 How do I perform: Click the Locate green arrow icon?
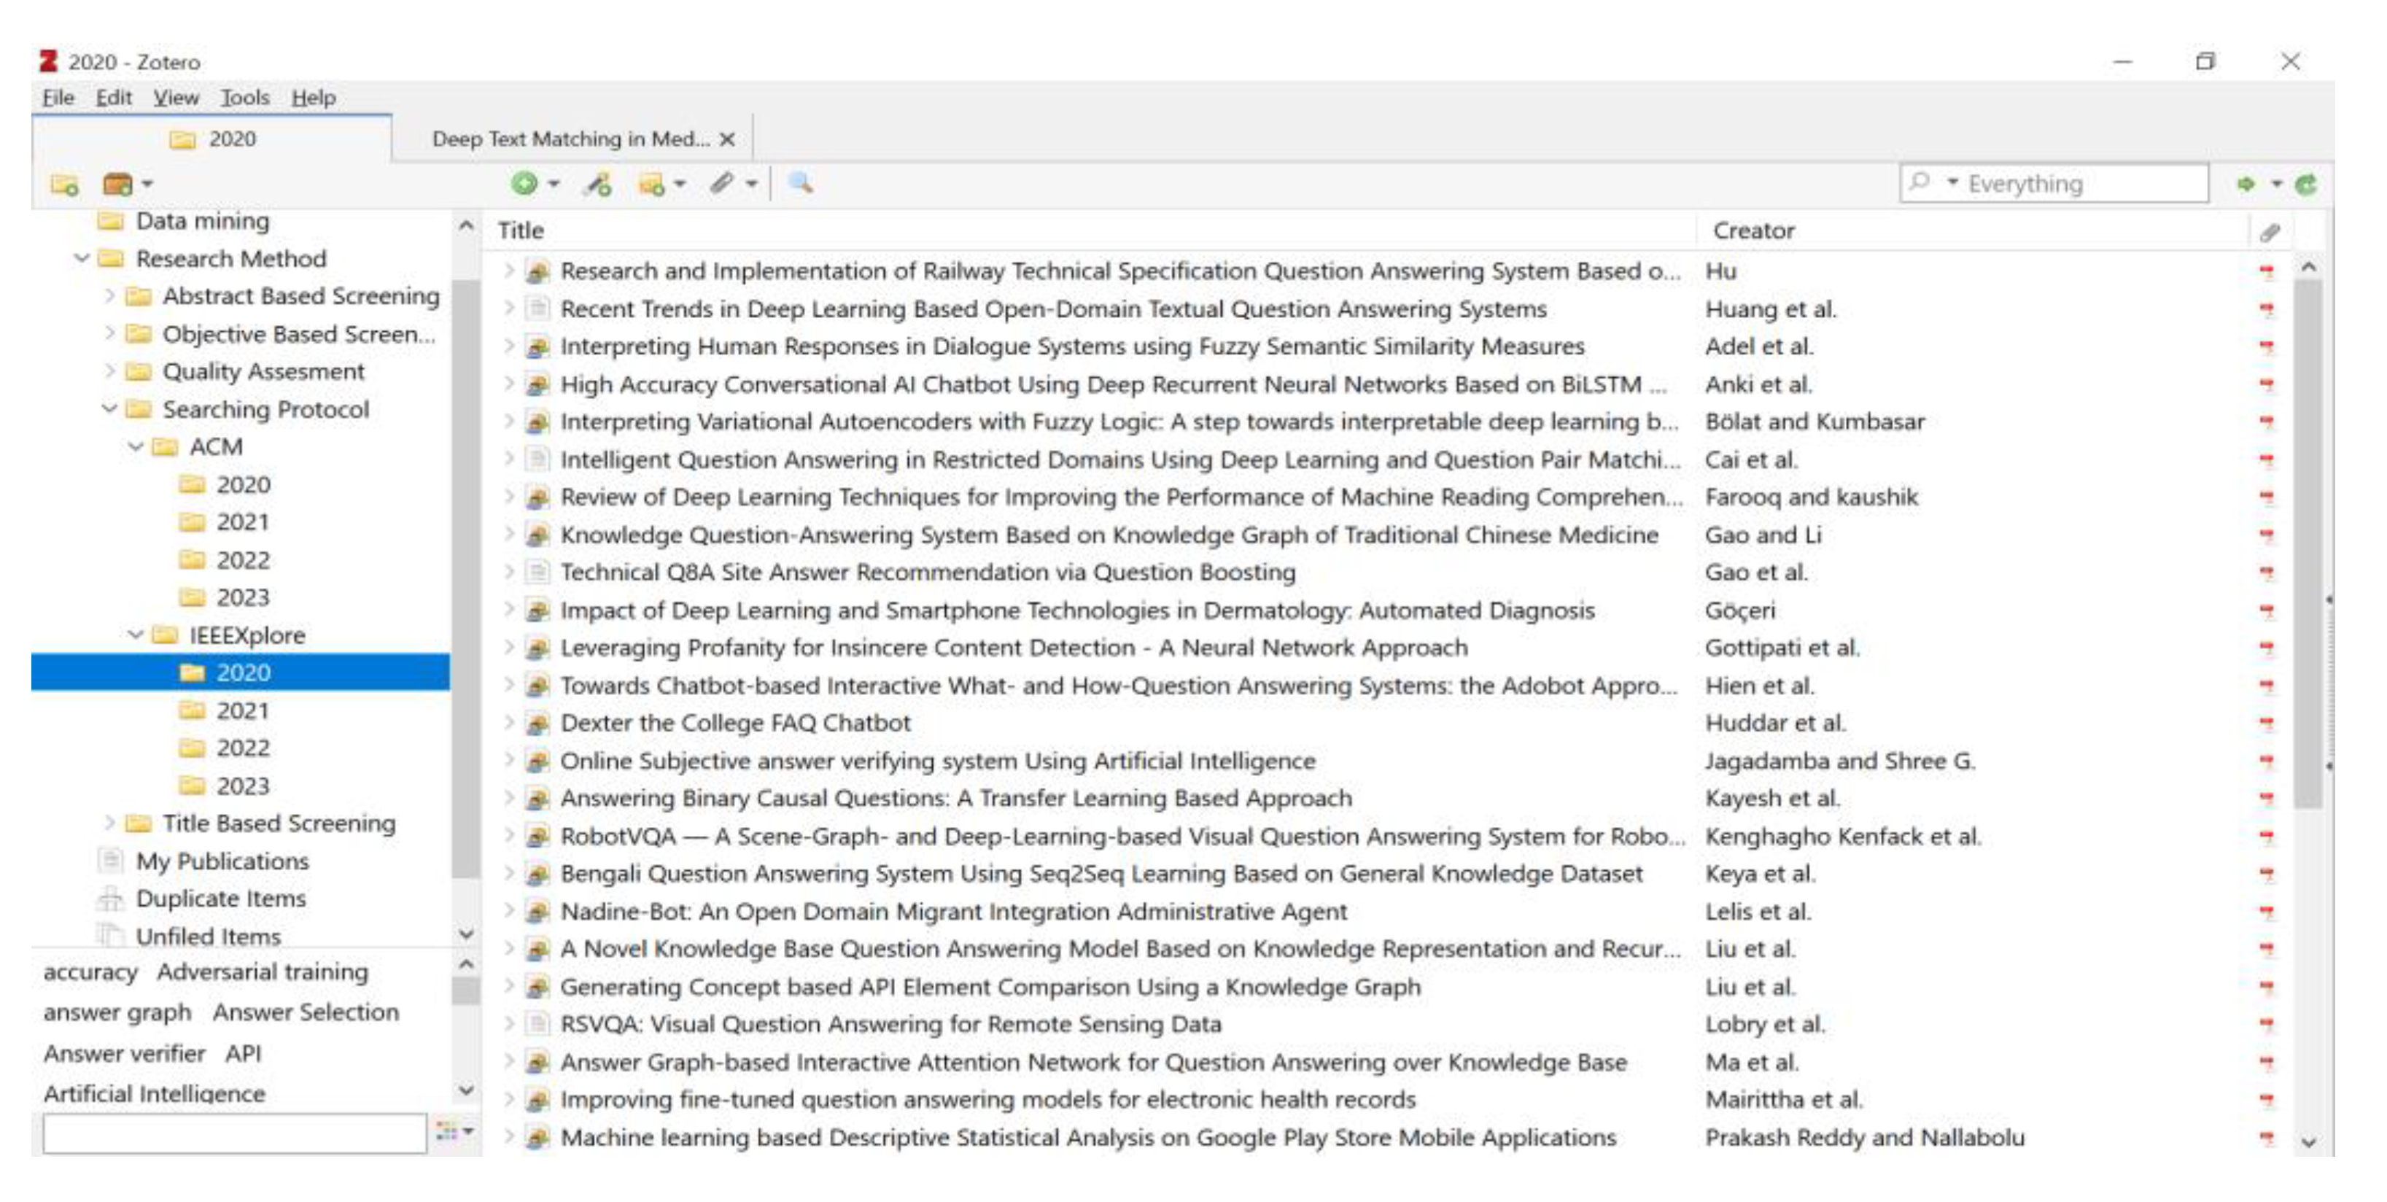tap(2246, 184)
